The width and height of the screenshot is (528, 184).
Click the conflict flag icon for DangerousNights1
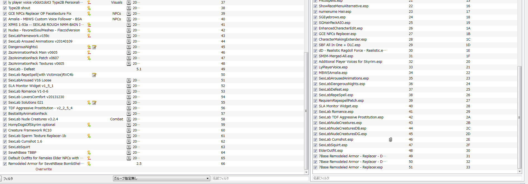[89, 47]
